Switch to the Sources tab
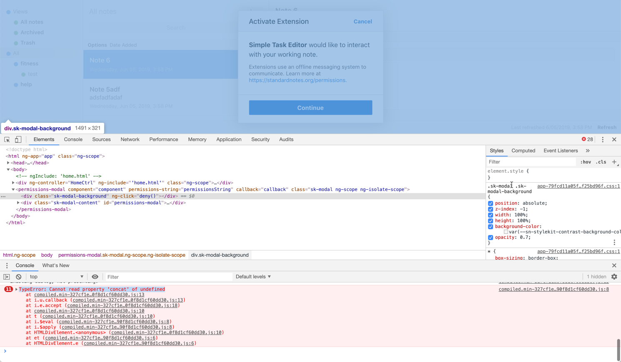 tap(102, 139)
